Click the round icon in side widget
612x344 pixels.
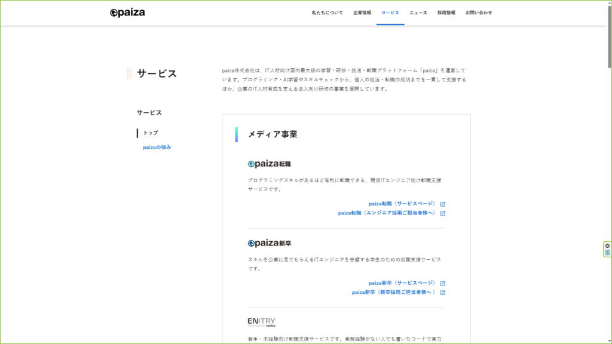[607, 253]
